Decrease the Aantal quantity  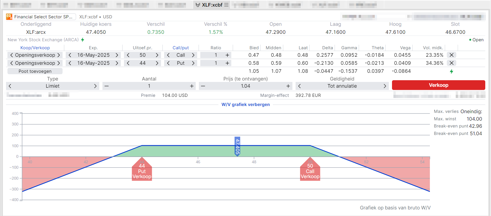106,86
